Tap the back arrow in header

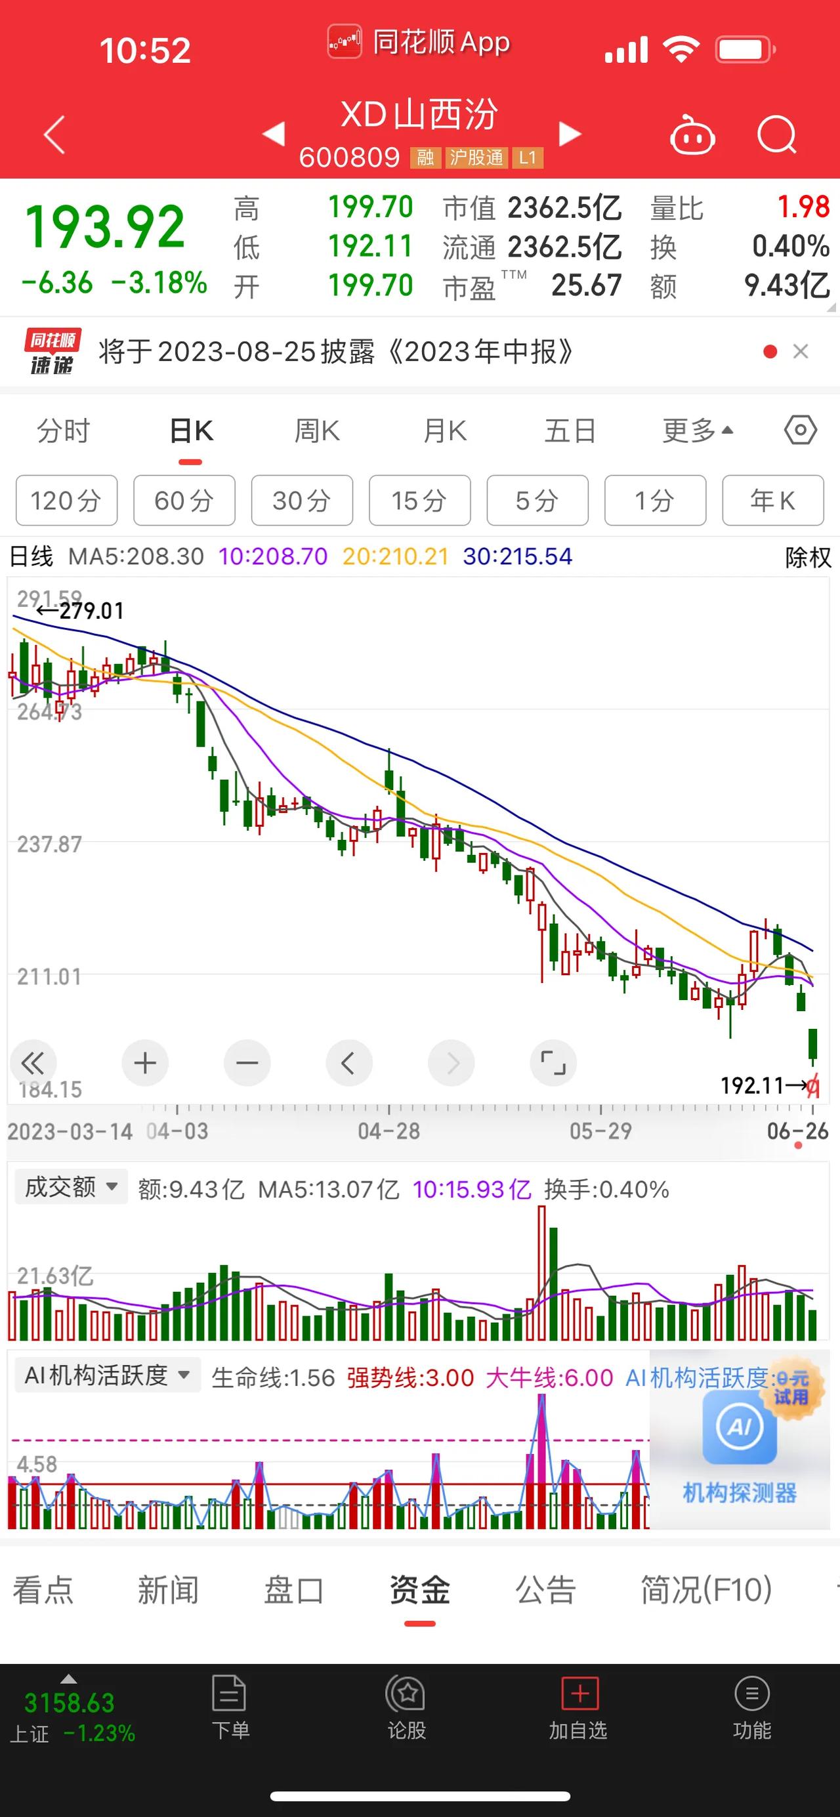54,134
